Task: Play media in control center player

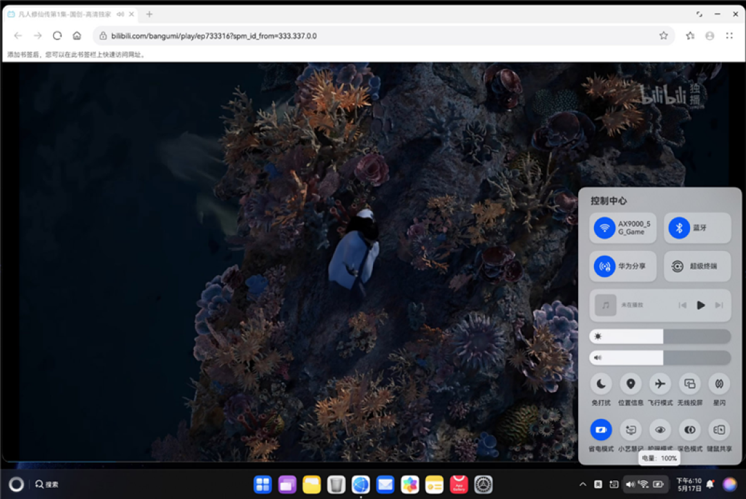Action: tap(700, 305)
